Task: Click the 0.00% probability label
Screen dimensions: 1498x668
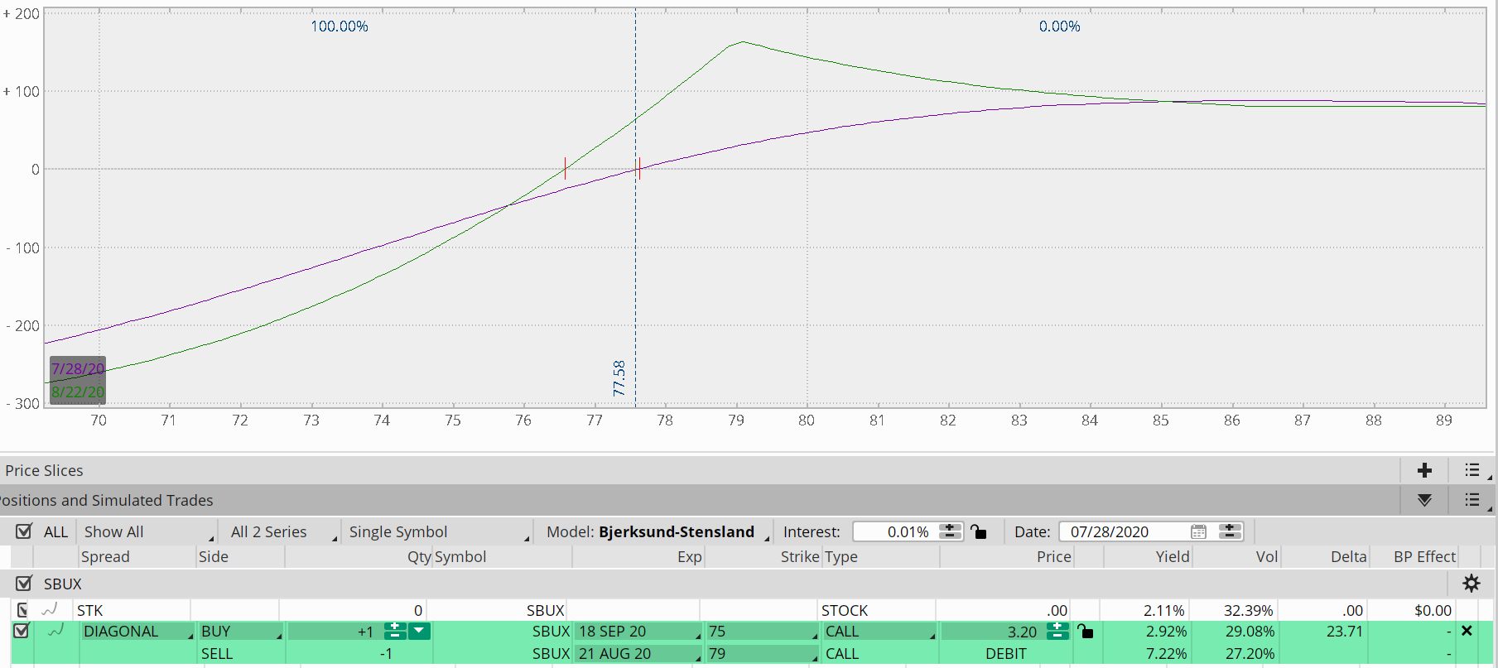Action: click(x=1060, y=26)
